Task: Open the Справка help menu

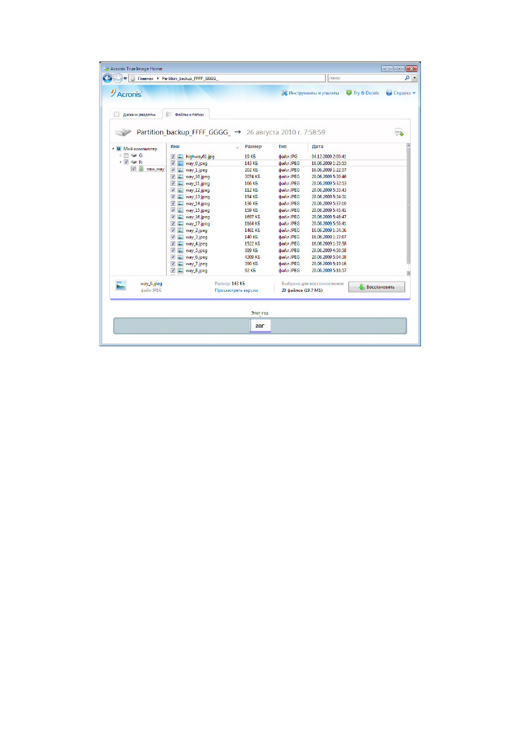Action: click(401, 93)
